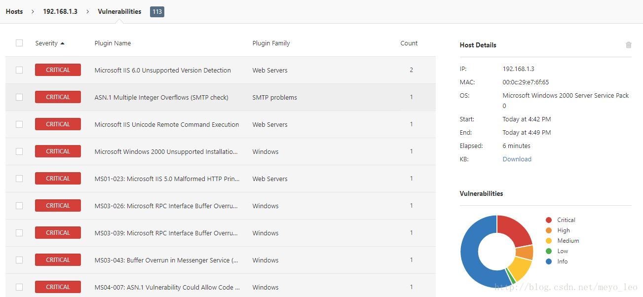Viewport: 643px width, 297px height.
Task: Click the count value 2 in first row
Action: (x=411, y=70)
